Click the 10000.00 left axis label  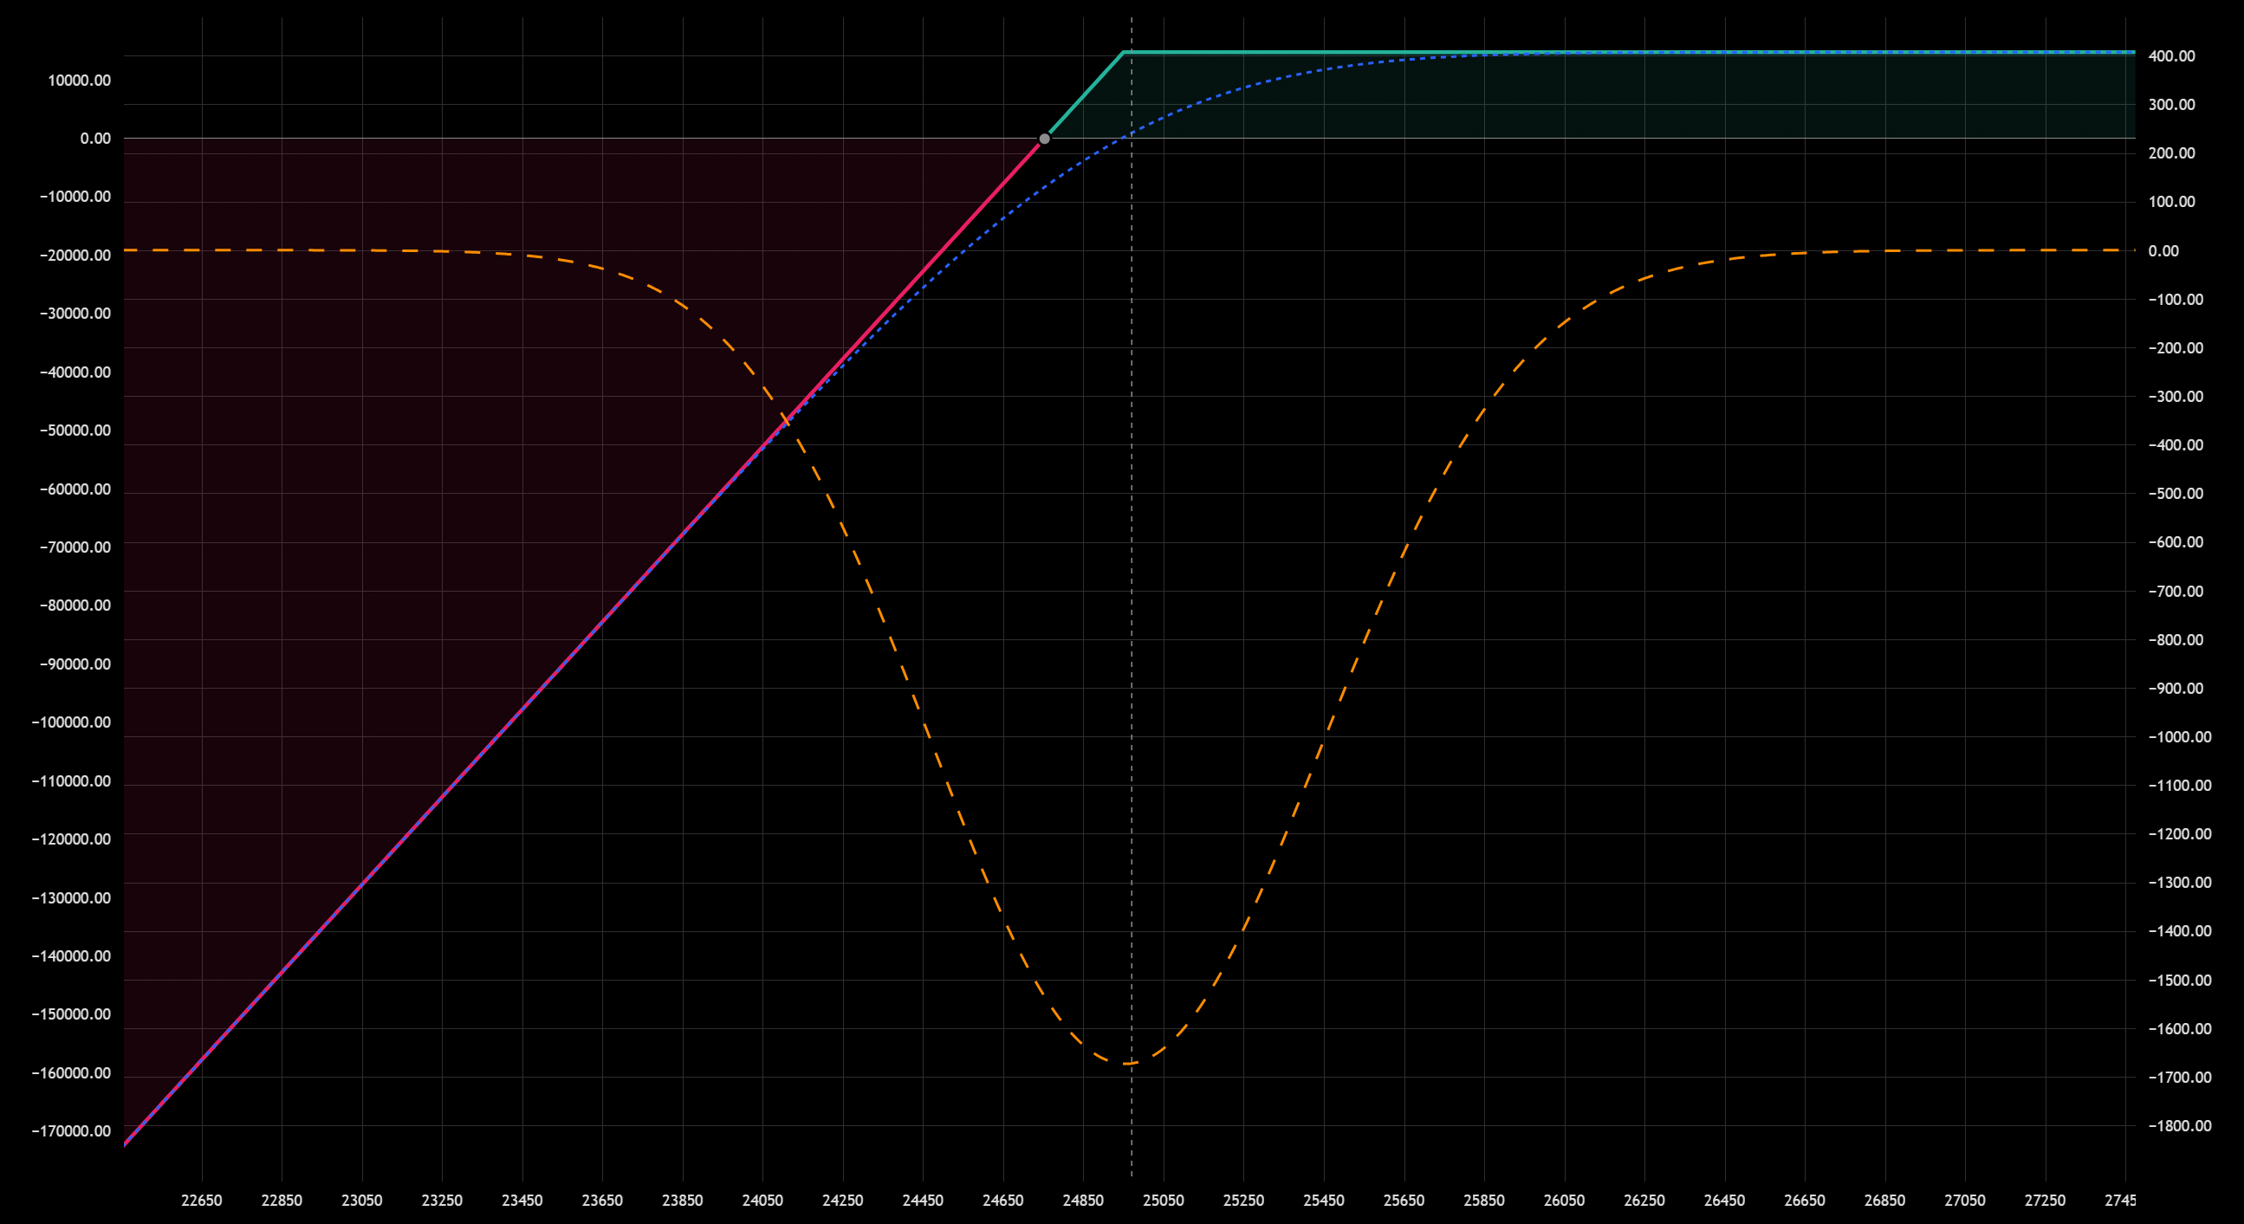[79, 81]
